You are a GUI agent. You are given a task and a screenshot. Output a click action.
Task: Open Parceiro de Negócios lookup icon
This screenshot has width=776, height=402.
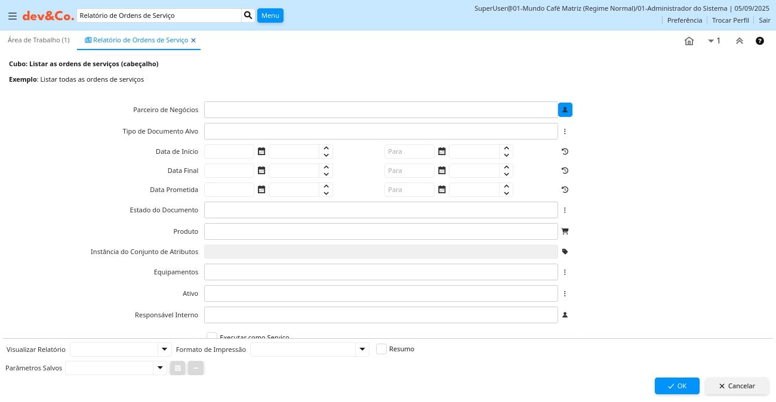[565, 110]
